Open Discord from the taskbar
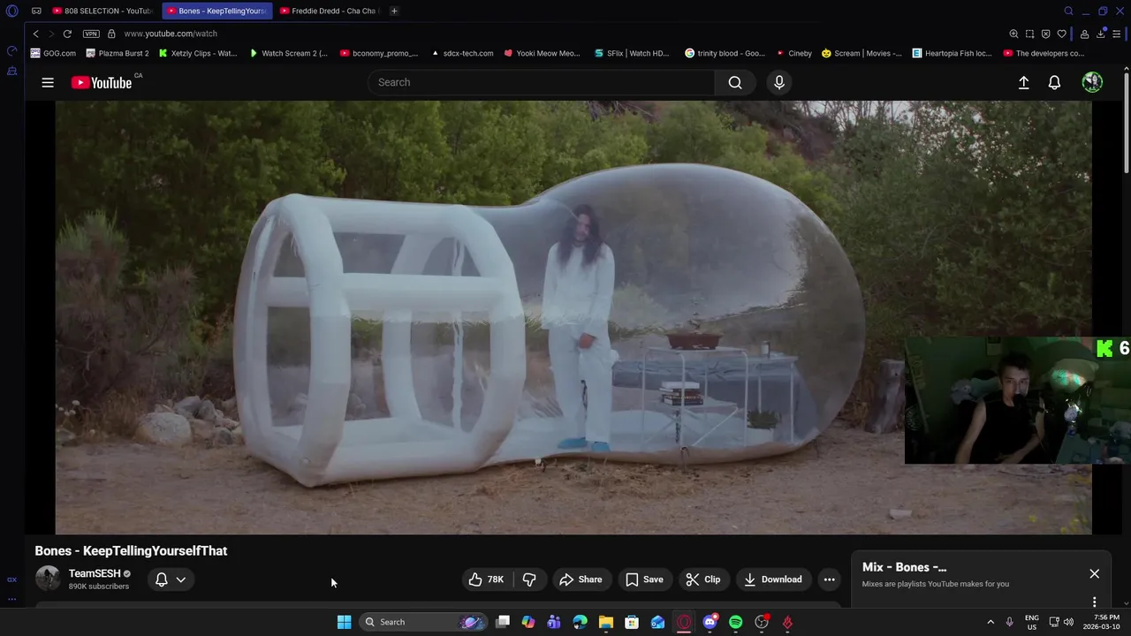1131x636 pixels. (x=710, y=622)
